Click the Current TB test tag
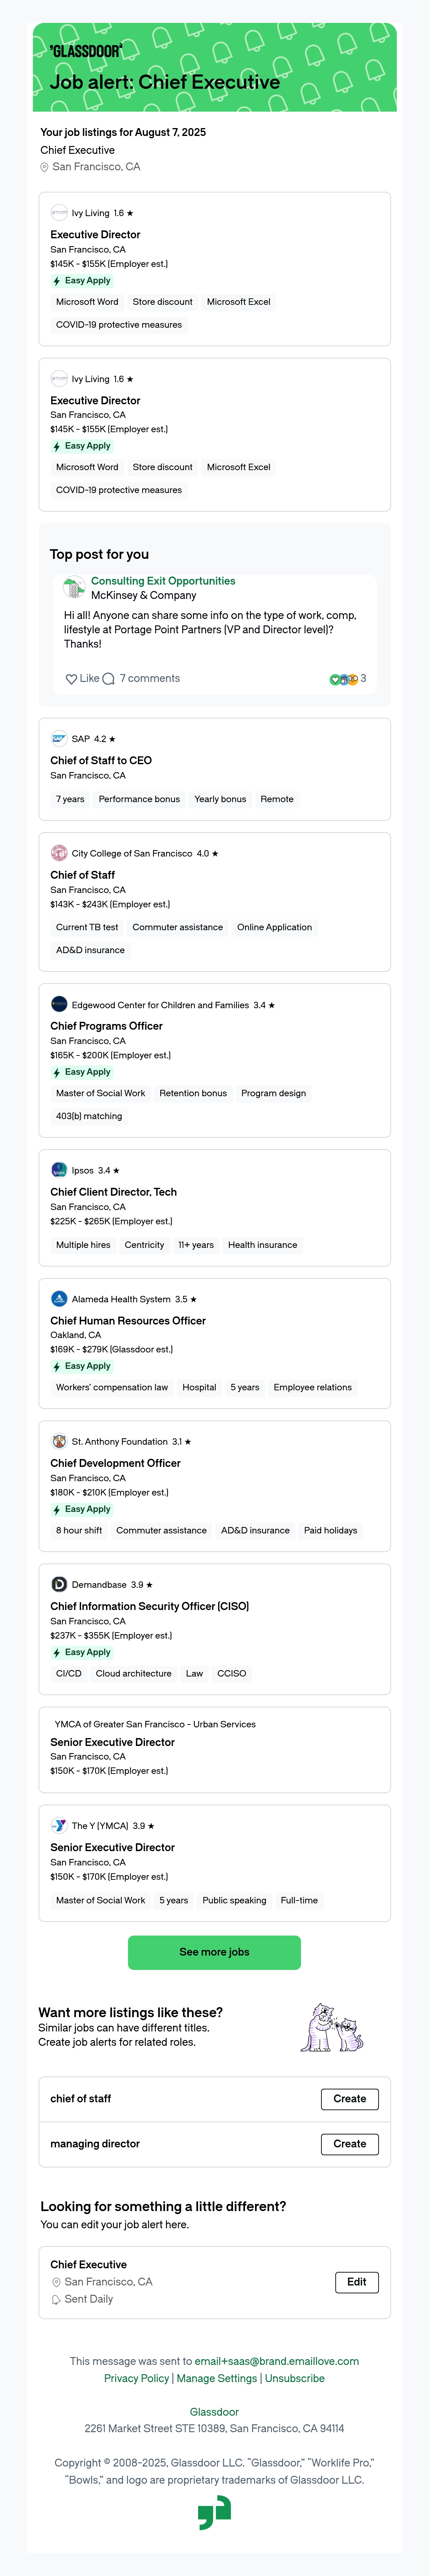 click(87, 928)
